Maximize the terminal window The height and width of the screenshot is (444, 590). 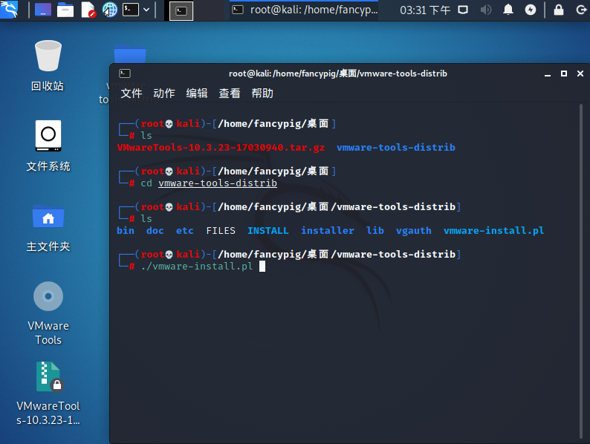564,74
